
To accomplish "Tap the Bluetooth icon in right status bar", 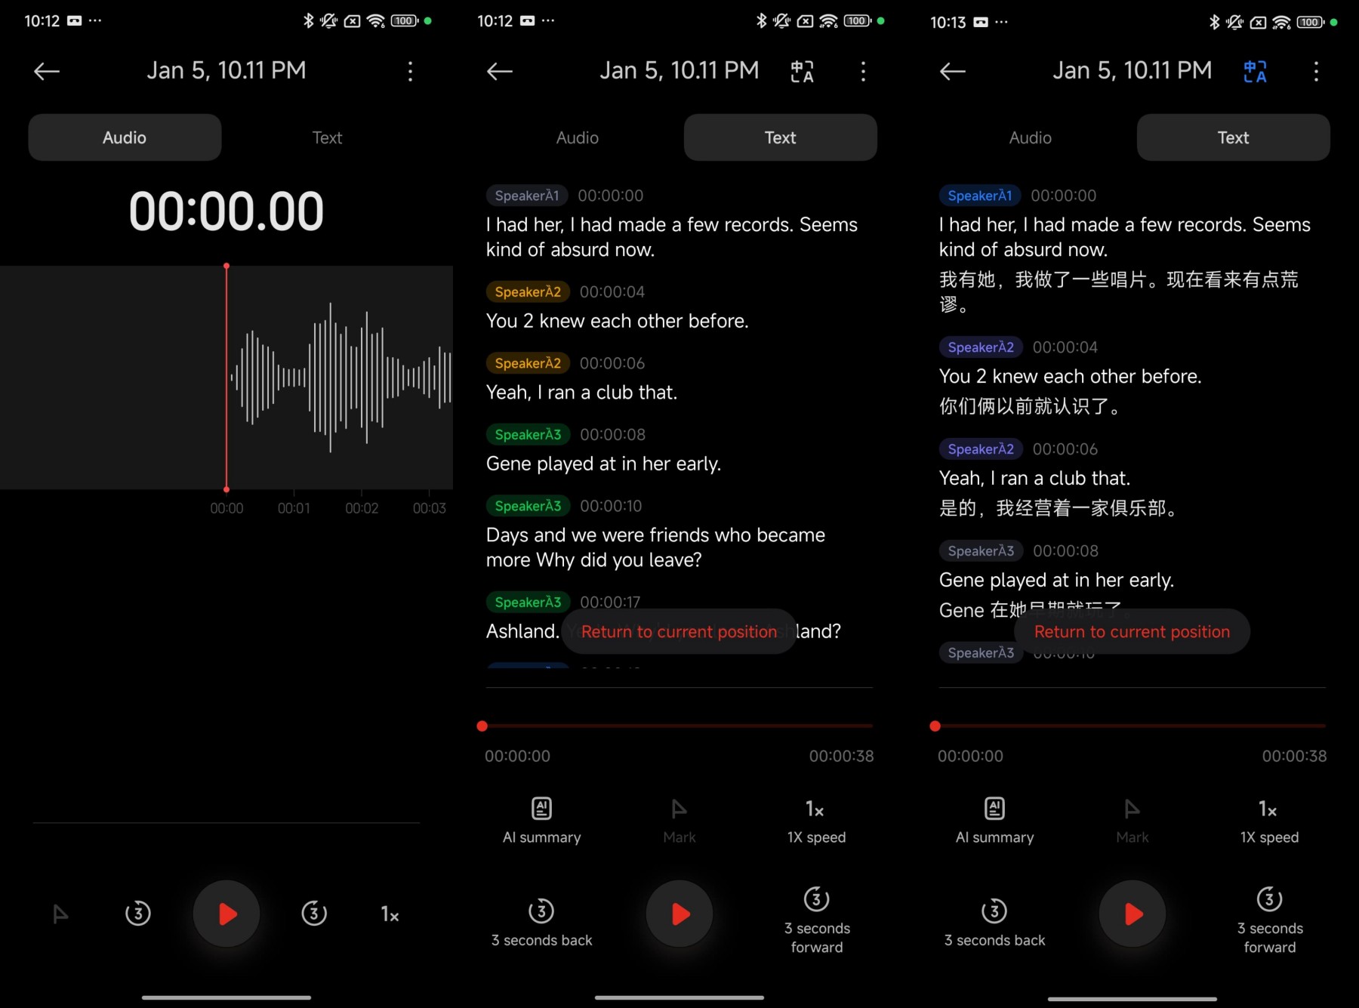I will [x=1214, y=21].
